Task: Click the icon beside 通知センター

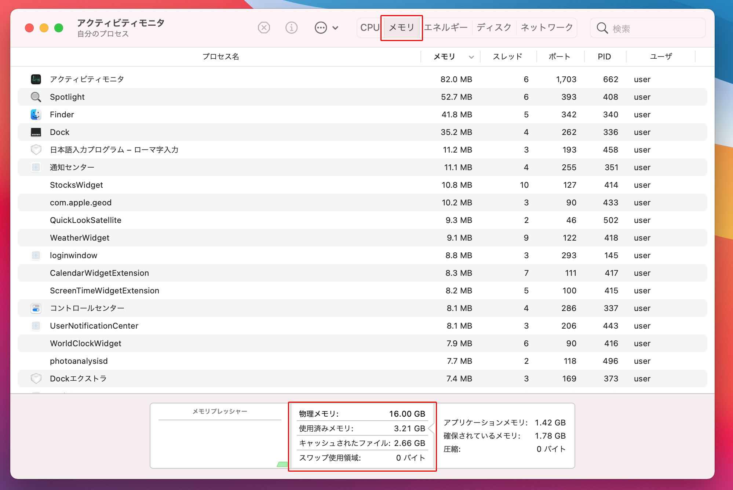Action: (x=36, y=167)
